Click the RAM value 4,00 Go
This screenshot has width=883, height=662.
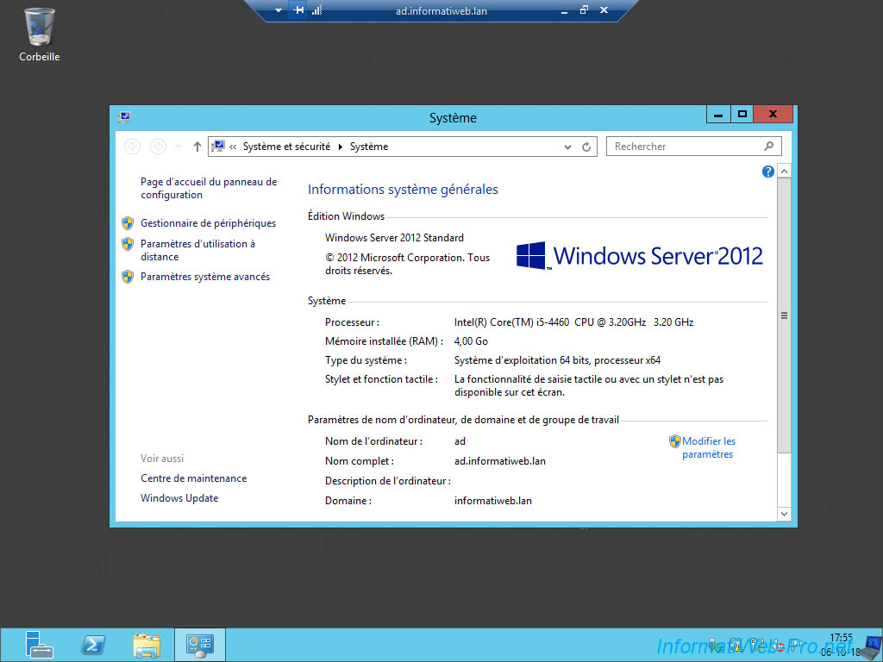click(471, 341)
